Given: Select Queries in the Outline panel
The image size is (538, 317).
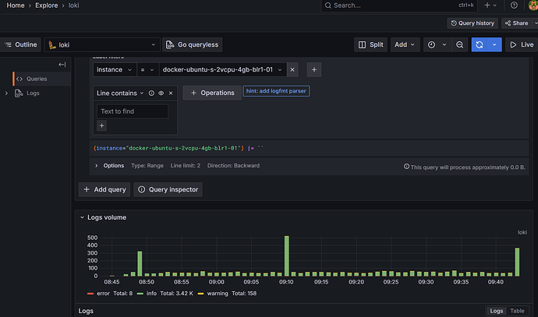Looking at the screenshot, I should [x=36, y=79].
